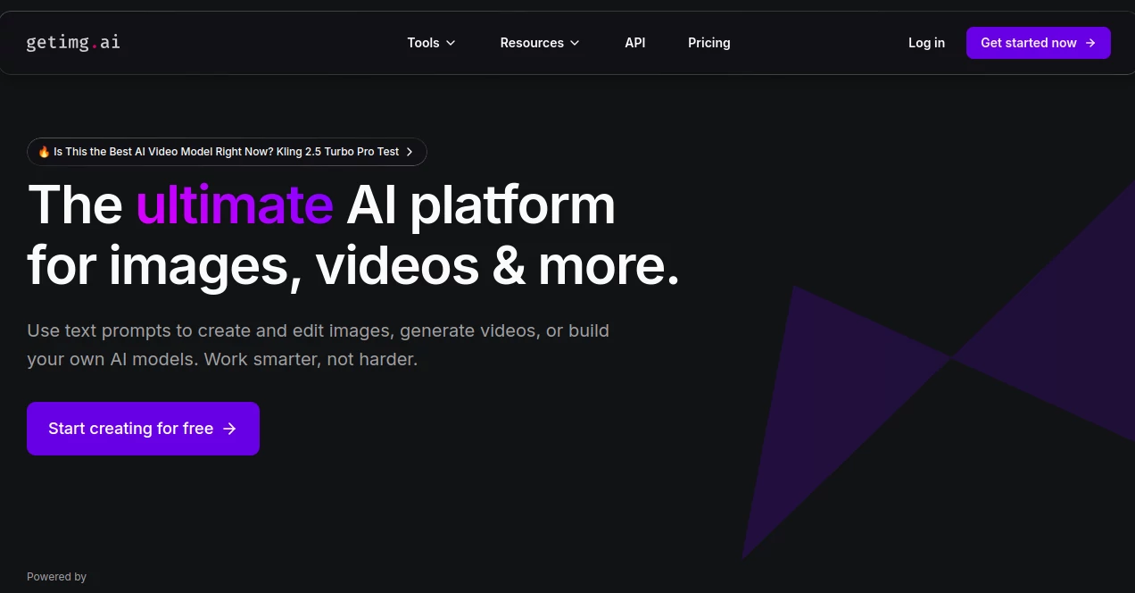Click the chevron next to Resources
This screenshot has height=593, width=1135.
click(575, 43)
